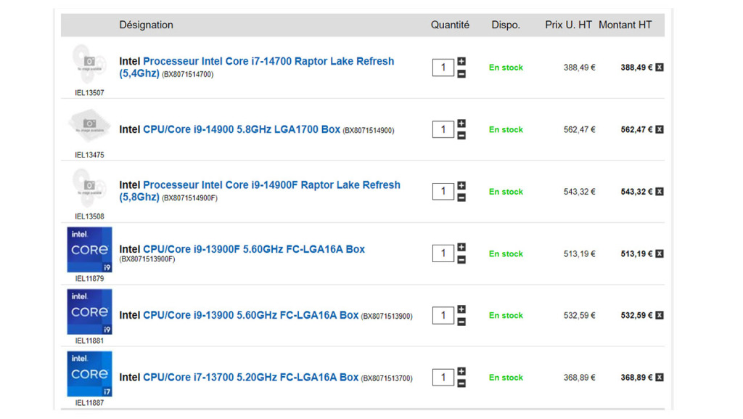Remove the 388,49 € item from cart

coord(659,68)
